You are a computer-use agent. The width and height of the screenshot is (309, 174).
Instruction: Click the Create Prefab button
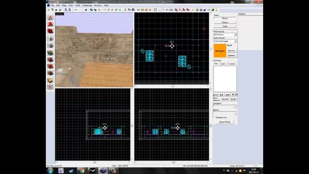coord(225,122)
